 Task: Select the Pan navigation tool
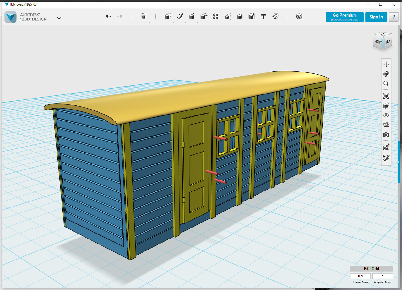click(x=386, y=64)
